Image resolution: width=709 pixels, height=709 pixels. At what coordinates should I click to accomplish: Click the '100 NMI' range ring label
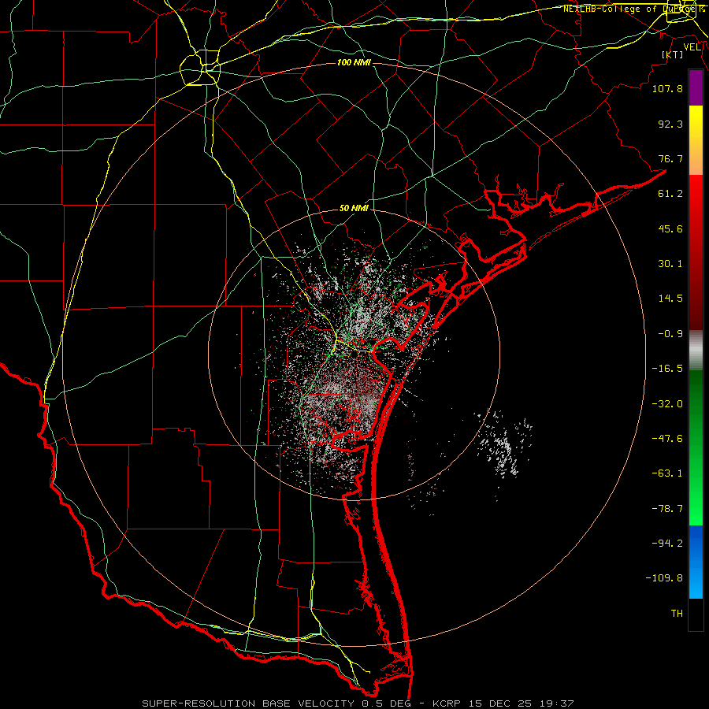coord(354,62)
